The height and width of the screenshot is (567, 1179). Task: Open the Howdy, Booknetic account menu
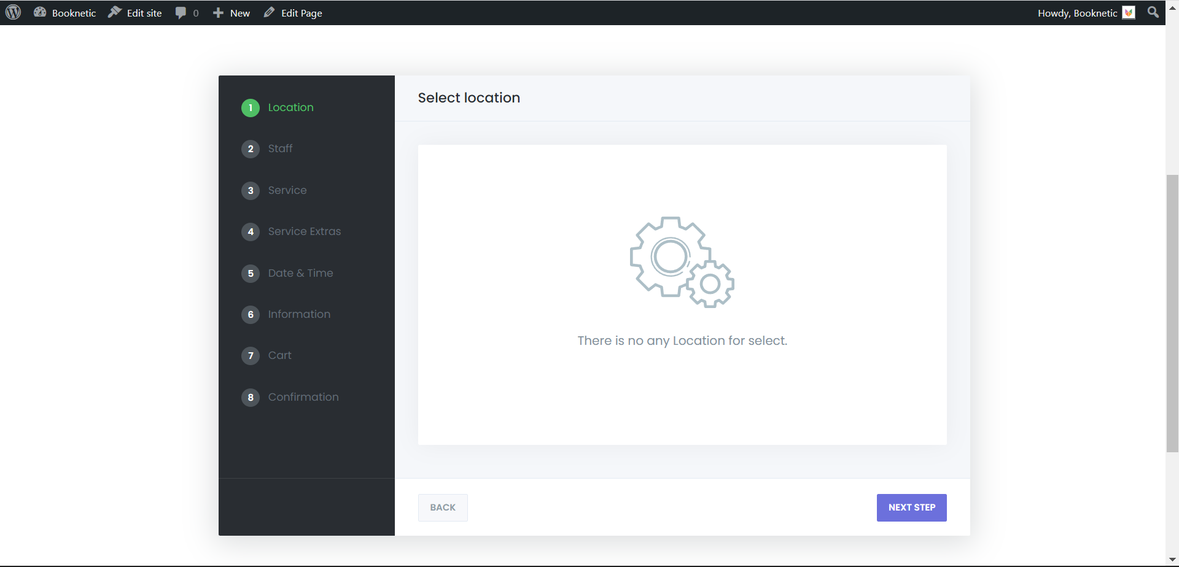(1085, 13)
